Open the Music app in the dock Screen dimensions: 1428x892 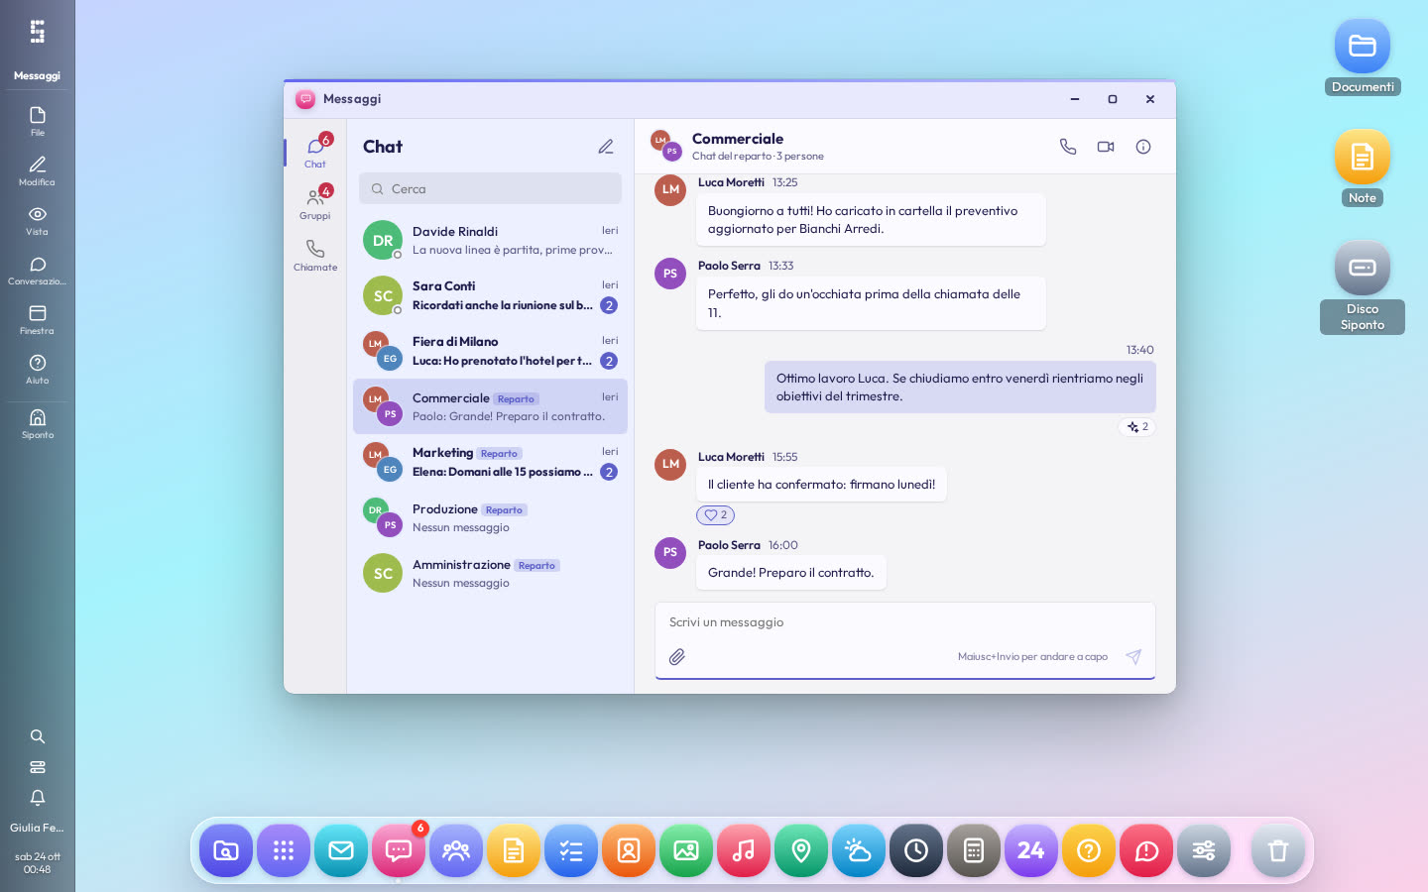coord(744,850)
